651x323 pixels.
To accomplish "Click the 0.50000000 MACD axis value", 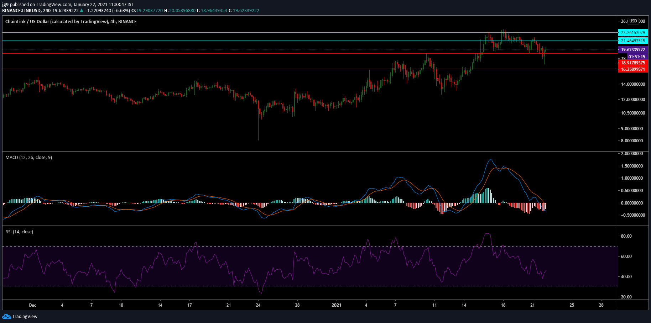I will pyautogui.click(x=632, y=191).
